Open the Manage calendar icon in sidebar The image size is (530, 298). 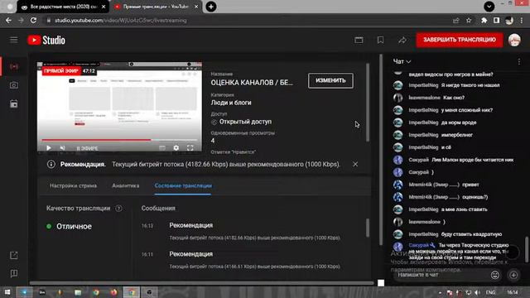click(14, 104)
